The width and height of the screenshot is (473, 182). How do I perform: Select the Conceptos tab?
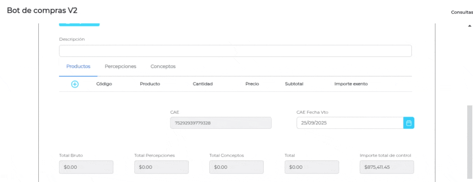[163, 67]
